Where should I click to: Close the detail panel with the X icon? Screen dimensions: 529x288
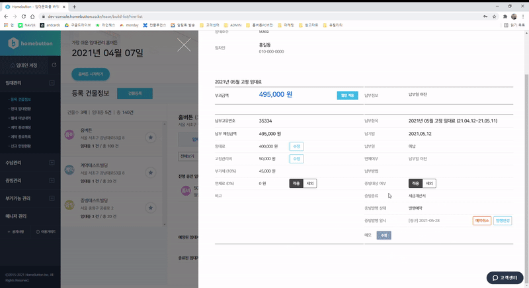(x=184, y=45)
